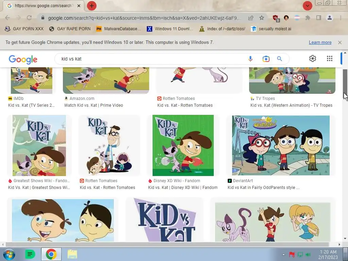Click the blue magnifier search button
Viewport: 348px width, 261px height.
279,59
